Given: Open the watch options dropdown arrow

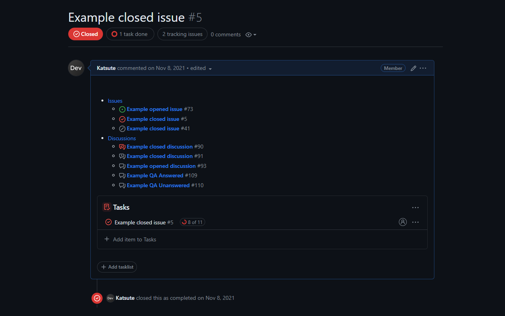Looking at the screenshot, I should (254, 35).
